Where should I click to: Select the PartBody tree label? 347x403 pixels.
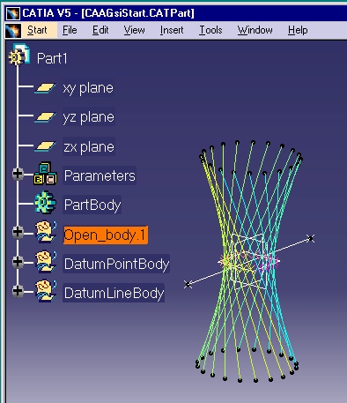pos(92,205)
